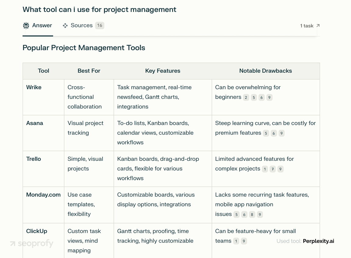
Task: Click the 'Can be overwhelming for beginners' text
Action: click(248, 92)
